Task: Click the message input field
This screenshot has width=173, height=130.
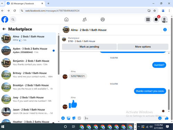Action: click(x=120, y=118)
